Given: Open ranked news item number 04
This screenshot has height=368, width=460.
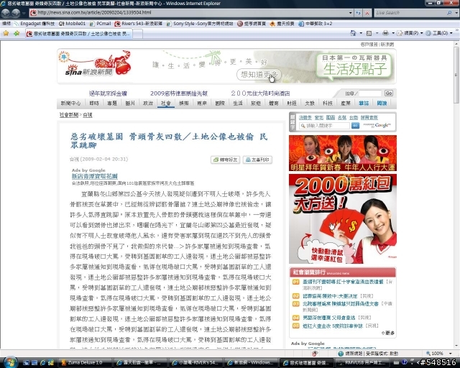Looking at the screenshot, I should [x=329, y=318].
